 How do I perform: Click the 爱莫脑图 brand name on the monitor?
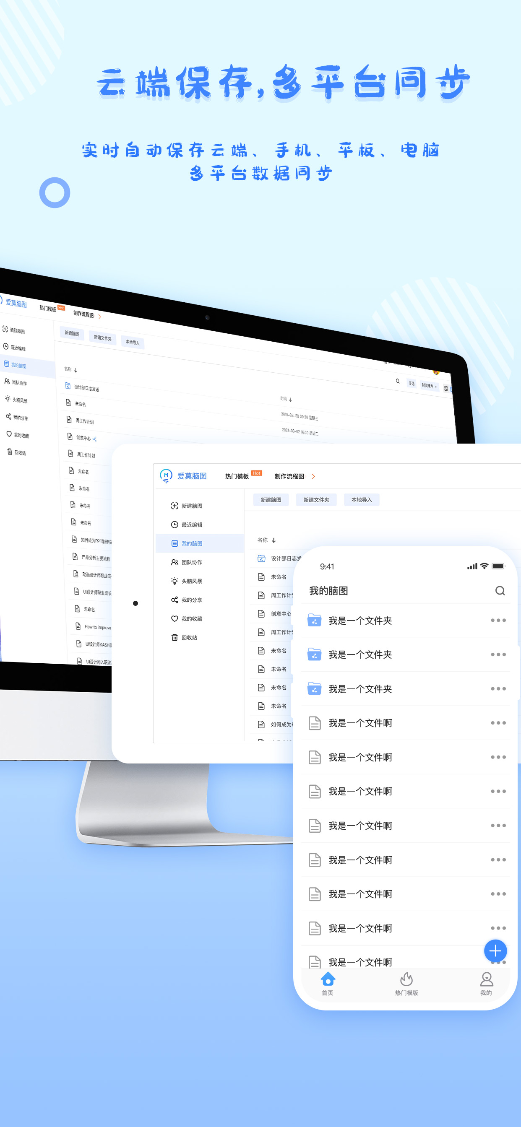tap(16, 303)
